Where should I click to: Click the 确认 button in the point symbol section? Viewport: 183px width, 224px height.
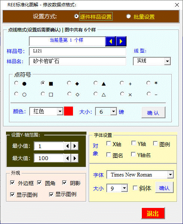click(153, 113)
